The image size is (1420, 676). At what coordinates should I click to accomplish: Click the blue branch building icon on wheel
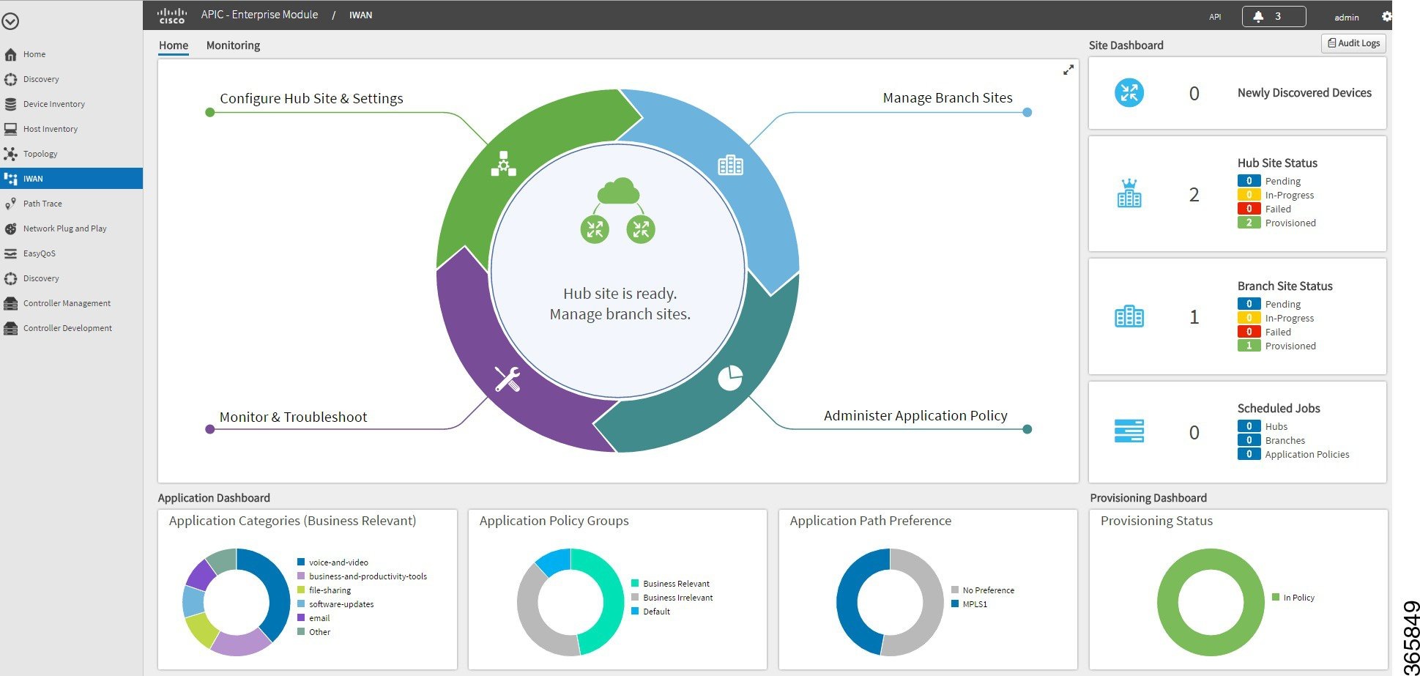(730, 165)
